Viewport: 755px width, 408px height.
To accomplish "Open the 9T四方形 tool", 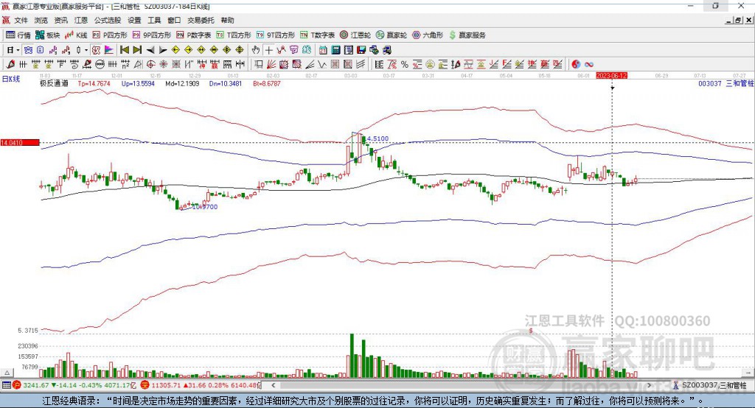I will click(276, 35).
